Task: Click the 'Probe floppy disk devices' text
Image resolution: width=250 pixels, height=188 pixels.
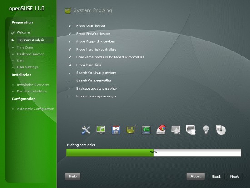Action: point(95,41)
